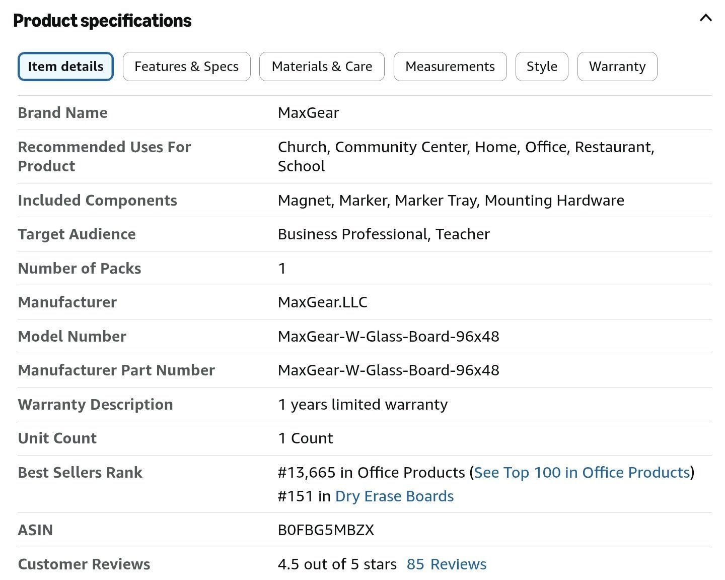
Task: Click the Number of Packs label
Action: [x=80, y=269]
